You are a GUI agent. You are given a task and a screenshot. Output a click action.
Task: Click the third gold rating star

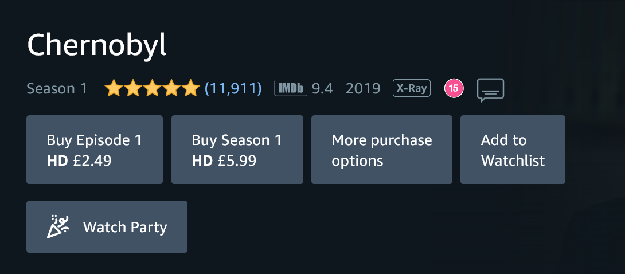tap(153, 88)
